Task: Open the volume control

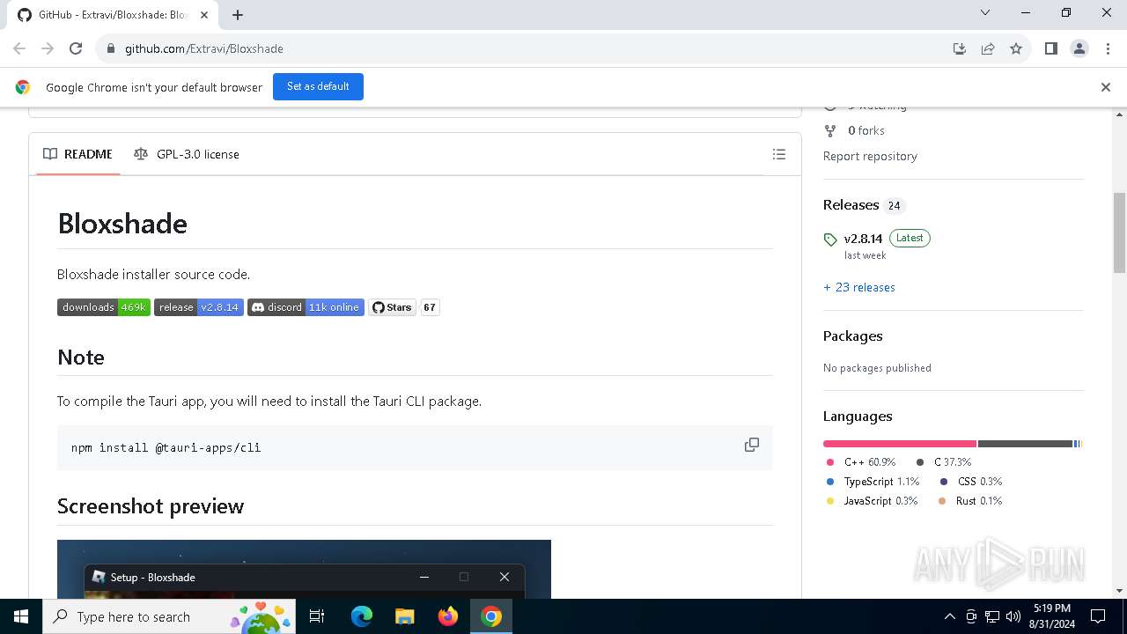Action: click(x=1013, y=616)
